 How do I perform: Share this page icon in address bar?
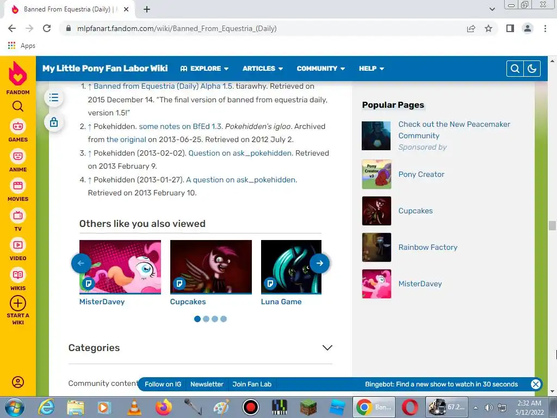[471, 28]
